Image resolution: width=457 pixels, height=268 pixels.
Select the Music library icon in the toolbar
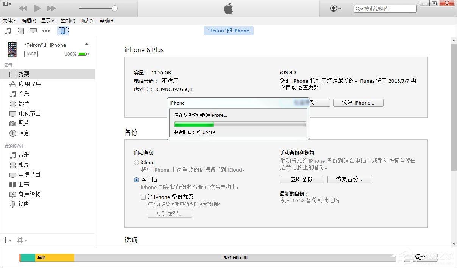coord(8,31)
